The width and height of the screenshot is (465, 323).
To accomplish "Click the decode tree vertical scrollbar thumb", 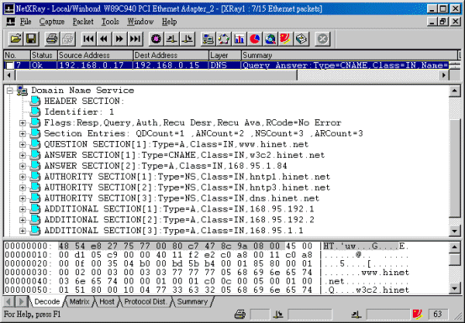I will click(x=455, y=169).
